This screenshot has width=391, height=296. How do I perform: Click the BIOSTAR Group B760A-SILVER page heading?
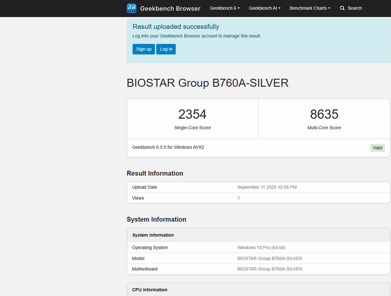[207, 83]
